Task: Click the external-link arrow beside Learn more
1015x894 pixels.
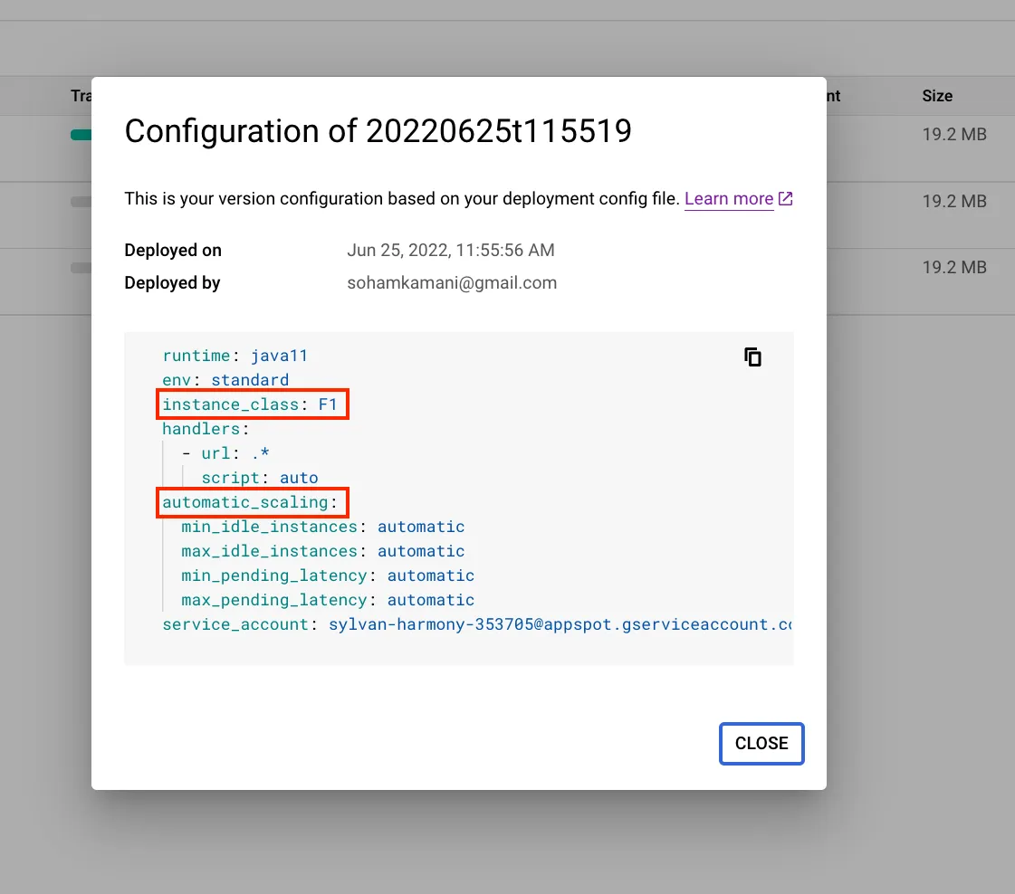Action: coord(785,198)
